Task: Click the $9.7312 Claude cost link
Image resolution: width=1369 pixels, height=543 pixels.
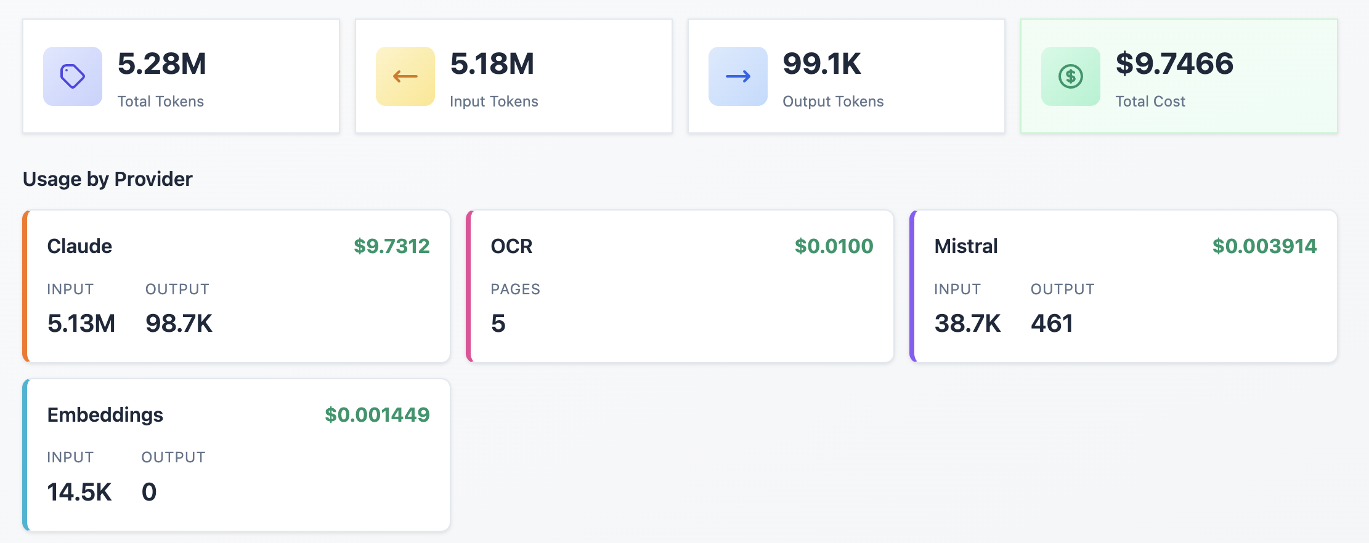Action: click(391, 246)
